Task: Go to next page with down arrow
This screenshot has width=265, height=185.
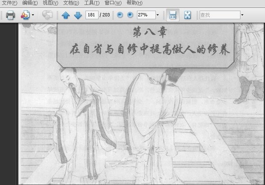Action: point(78,15)
